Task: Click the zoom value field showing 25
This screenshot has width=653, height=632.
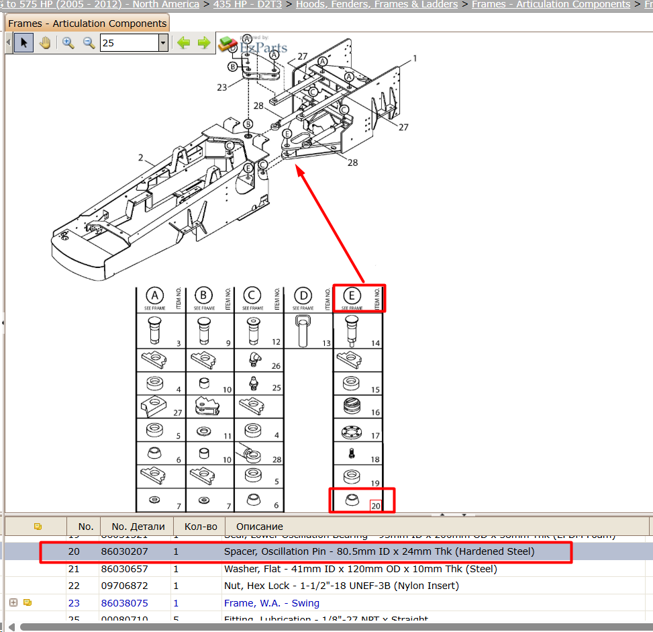Action: point(130,42)
